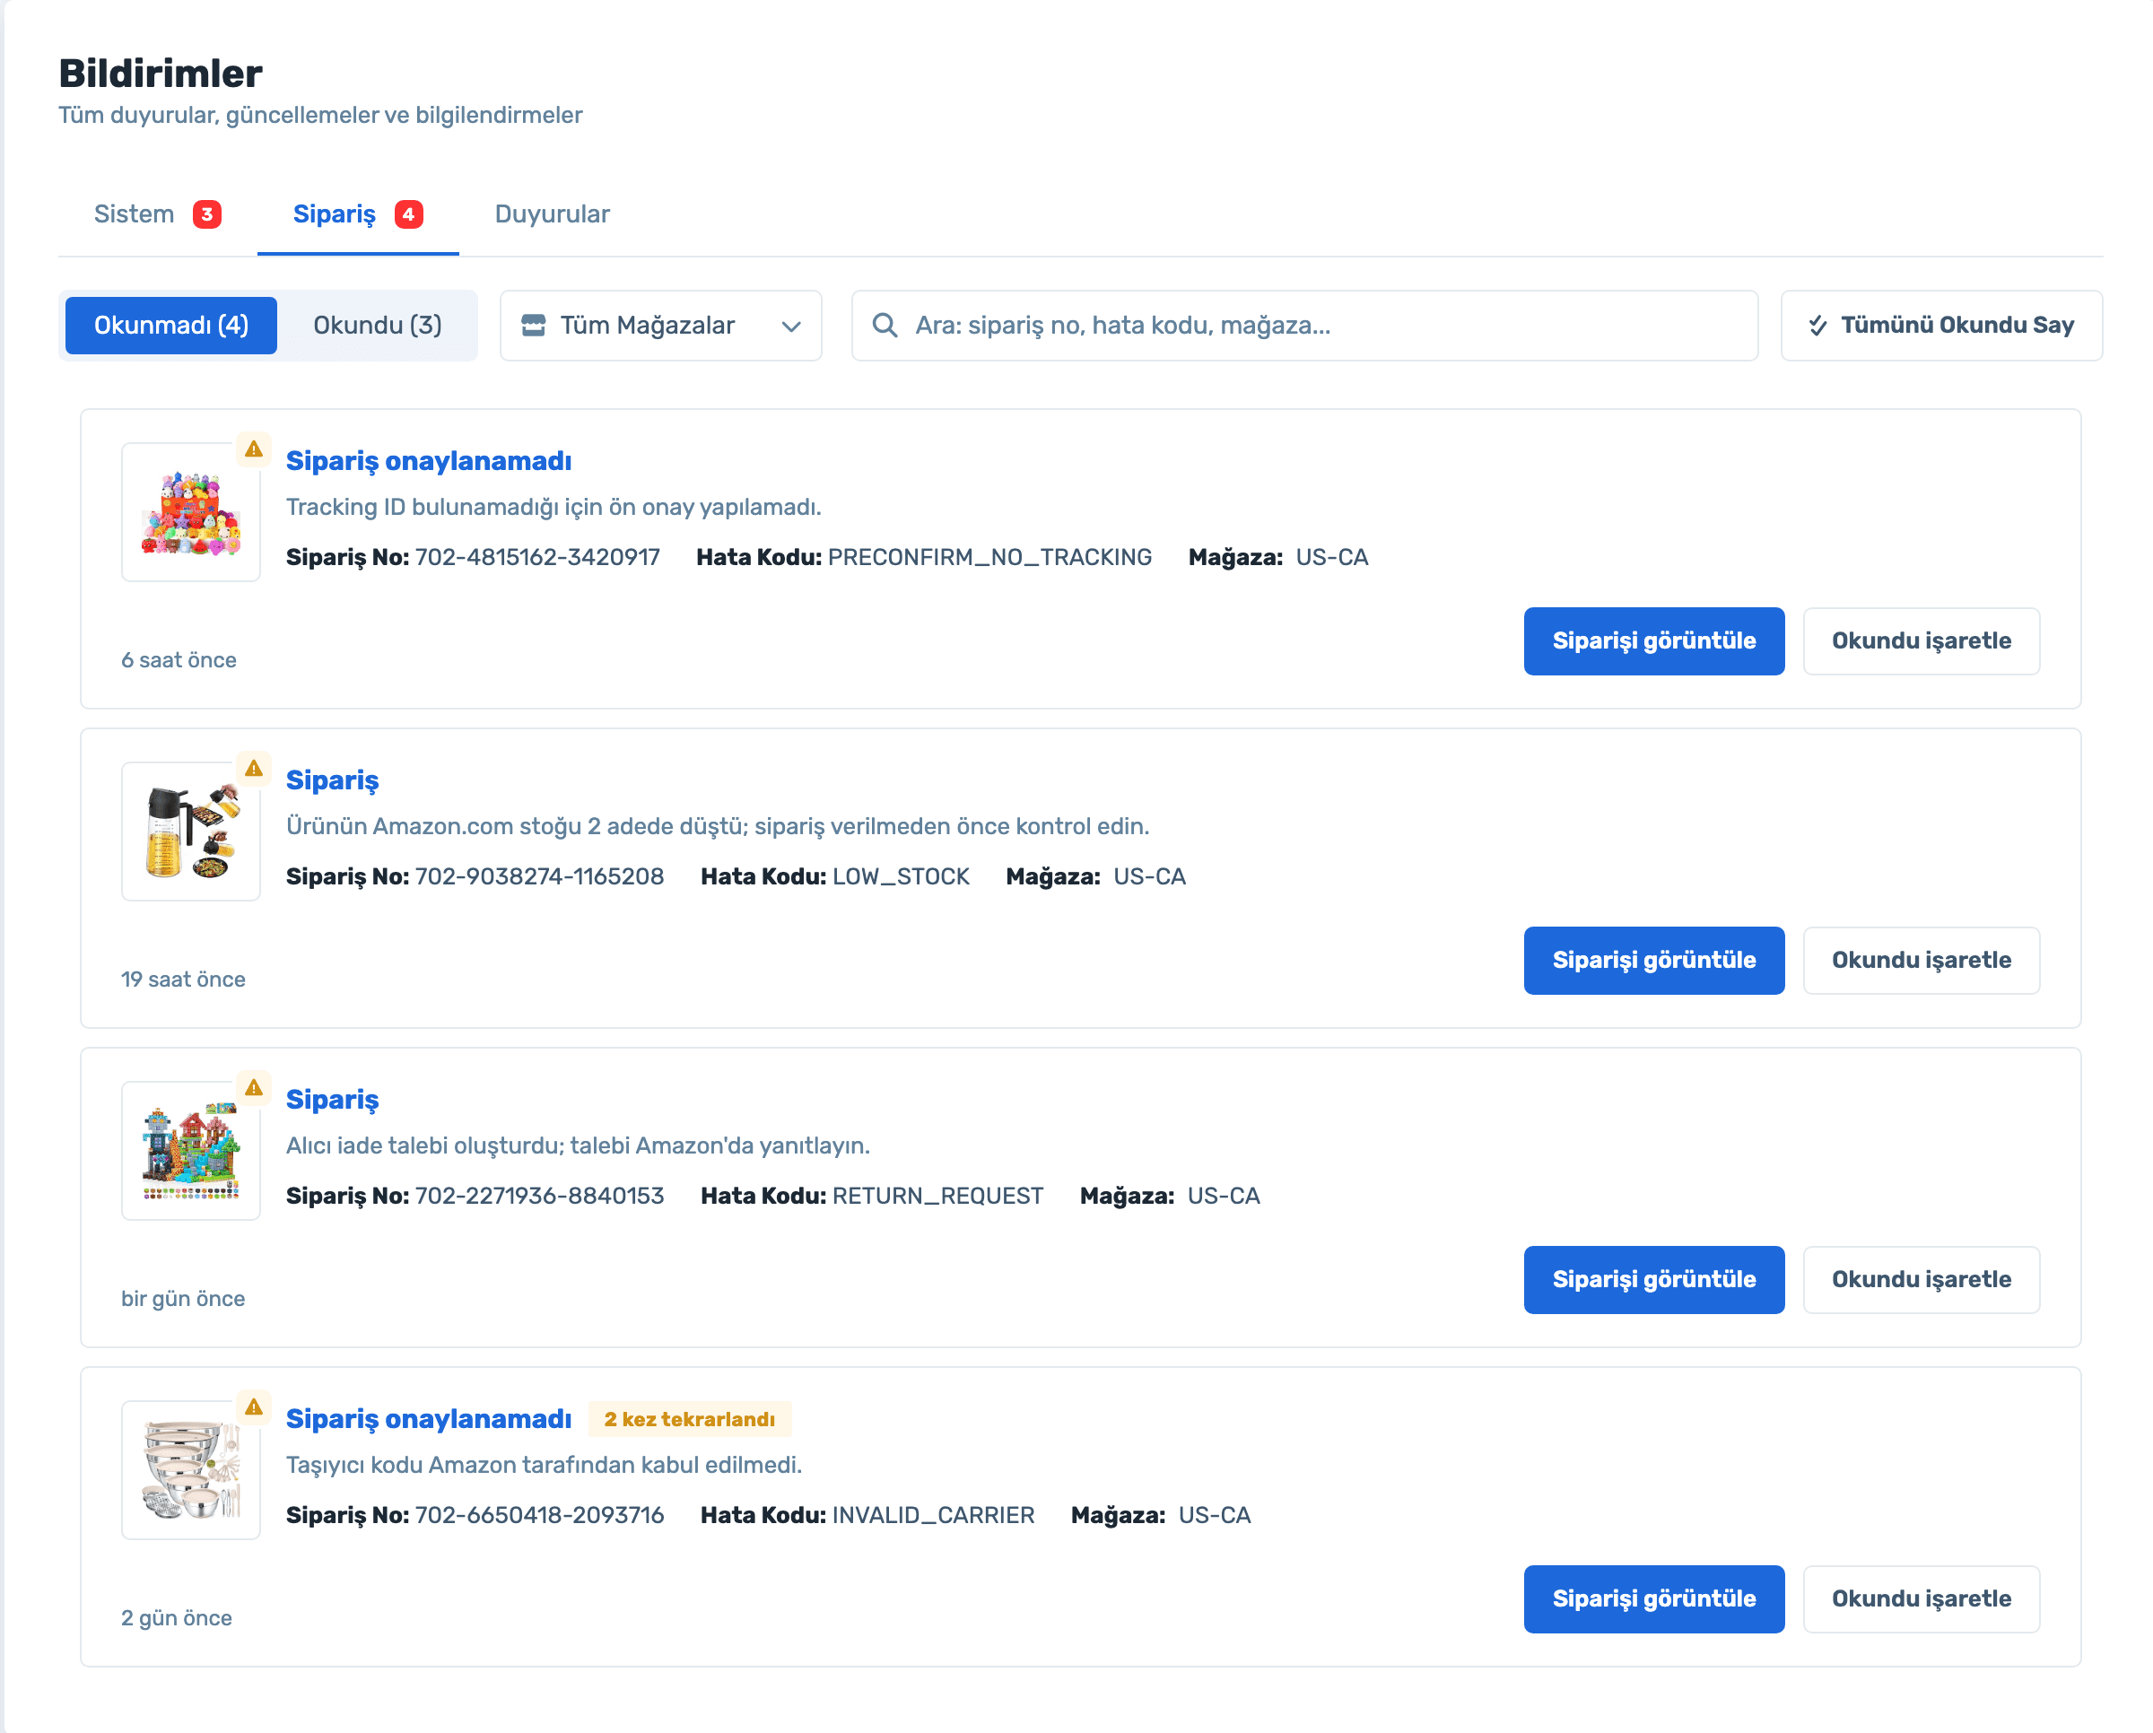Click the magnifier icon in the search box
2153x1733 pixels.
(884, 326)
